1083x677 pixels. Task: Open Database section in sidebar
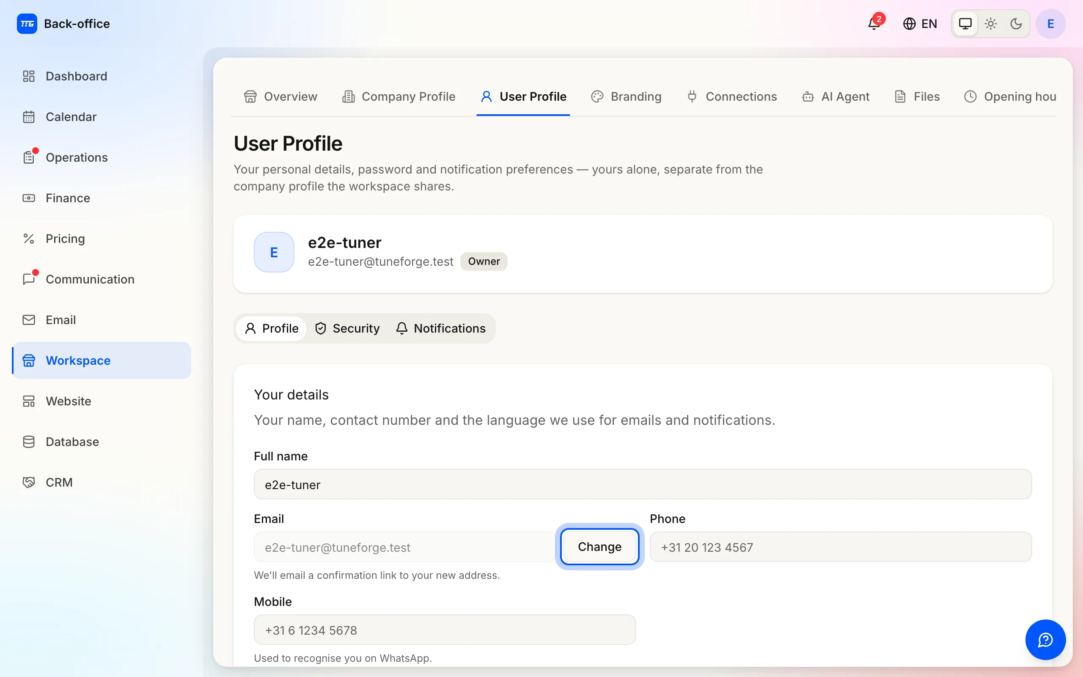(102, 442)
